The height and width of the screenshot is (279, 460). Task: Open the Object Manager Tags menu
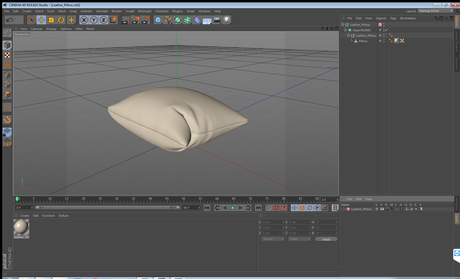click(x=393, y=18)
